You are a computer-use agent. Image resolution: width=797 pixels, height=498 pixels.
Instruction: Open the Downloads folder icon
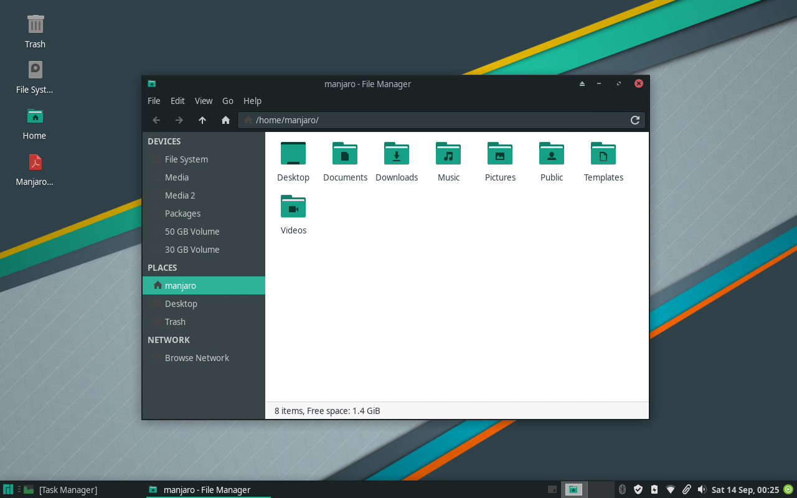pyautogui.click(x=397, y=154)
